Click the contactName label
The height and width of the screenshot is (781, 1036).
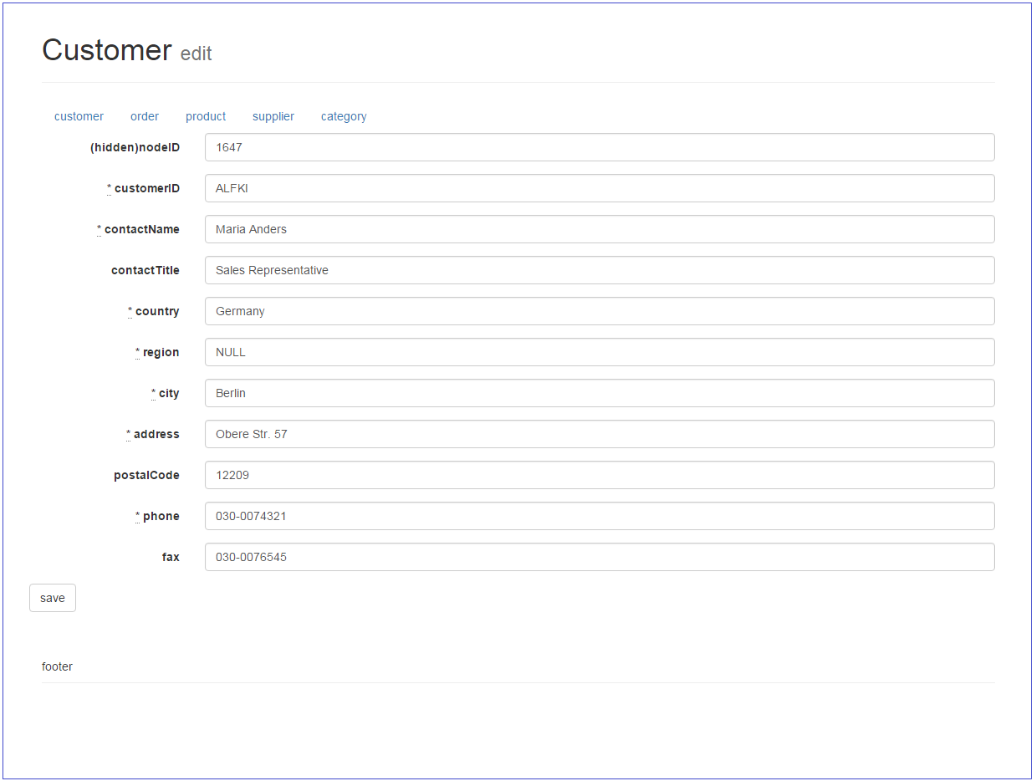(x=138, y=229)
